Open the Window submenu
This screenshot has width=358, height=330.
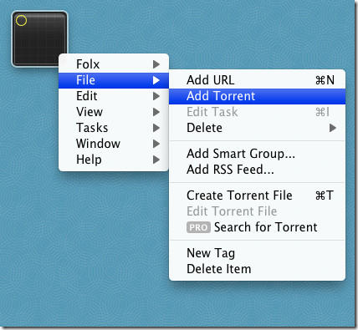point(114,144)
